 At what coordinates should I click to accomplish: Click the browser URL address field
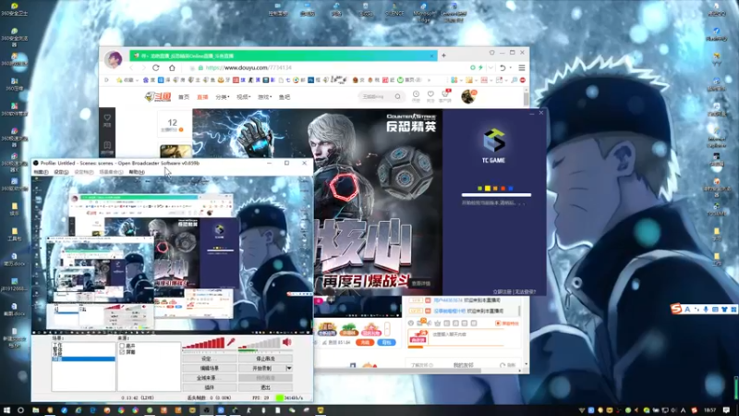330,67
